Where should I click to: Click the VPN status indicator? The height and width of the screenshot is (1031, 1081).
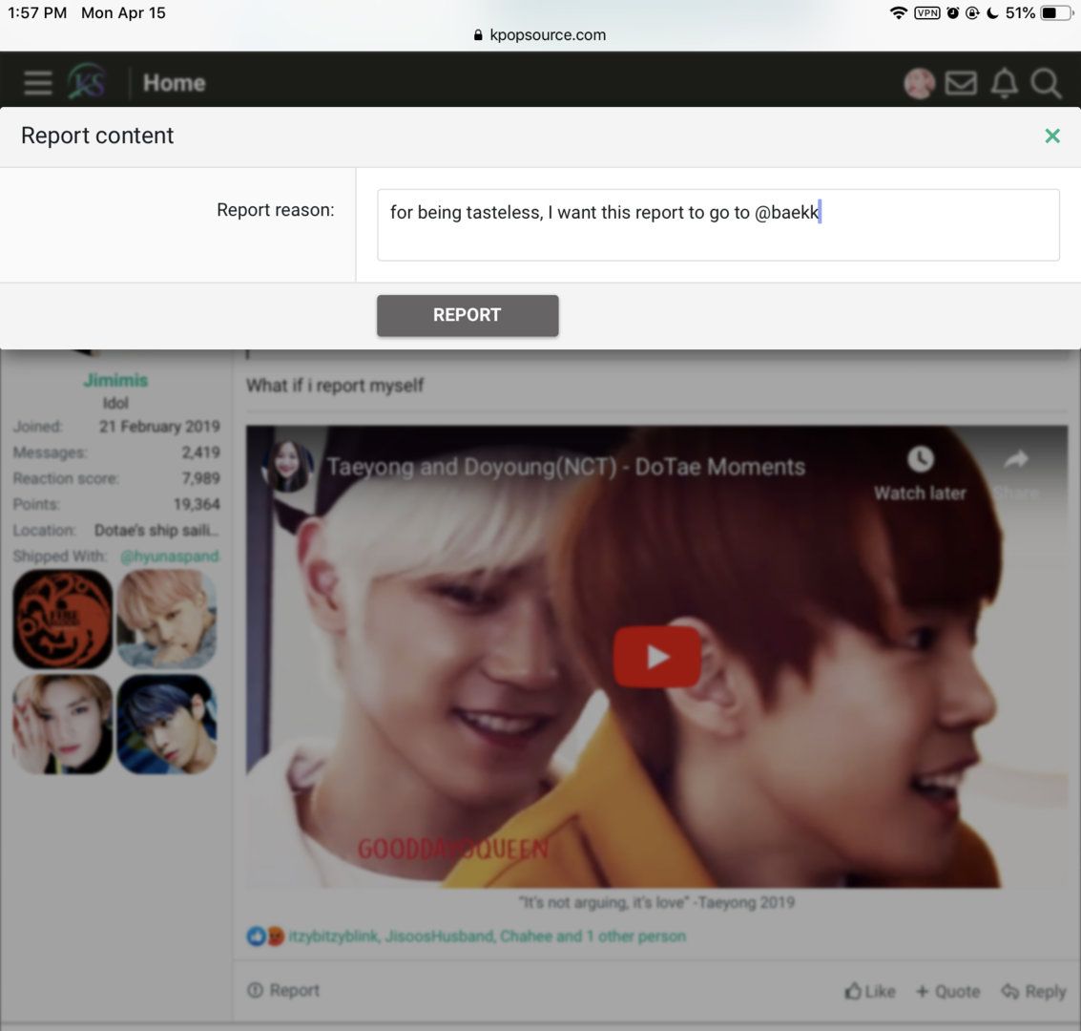tap(927, 13)
